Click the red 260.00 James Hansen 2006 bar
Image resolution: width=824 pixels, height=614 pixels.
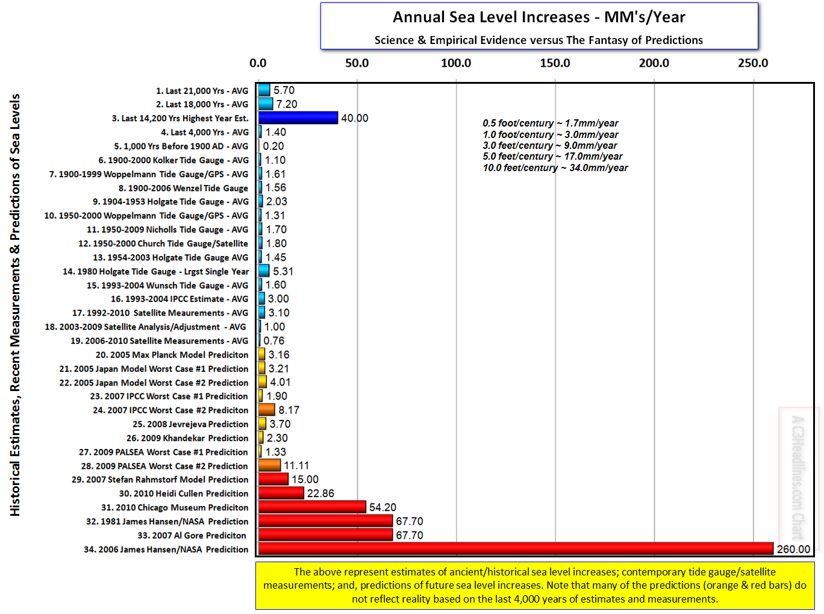515,549
